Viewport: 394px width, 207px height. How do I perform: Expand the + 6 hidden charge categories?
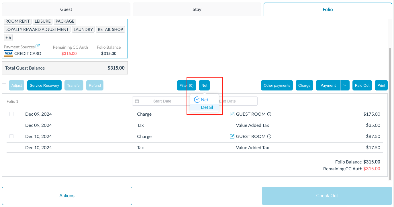[x=8, y=38]
